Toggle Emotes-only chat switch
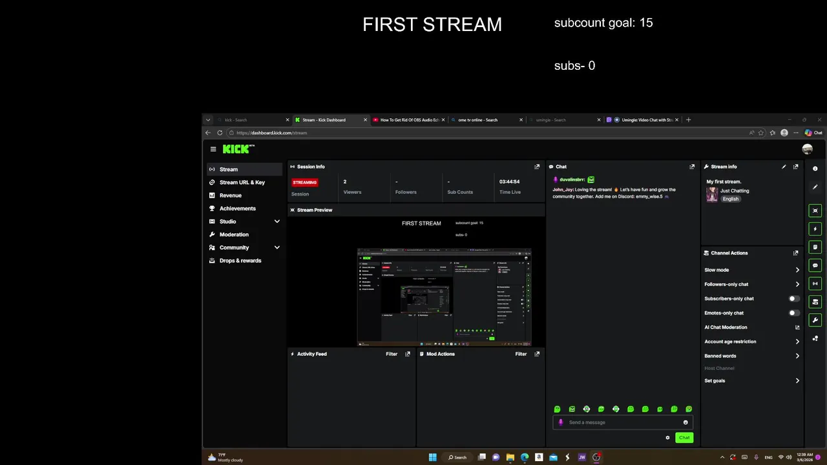 [794, 313]
